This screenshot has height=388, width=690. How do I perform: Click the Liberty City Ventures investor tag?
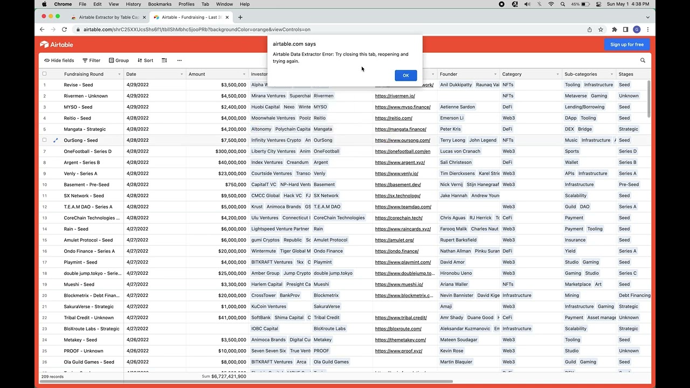point(273,151)
